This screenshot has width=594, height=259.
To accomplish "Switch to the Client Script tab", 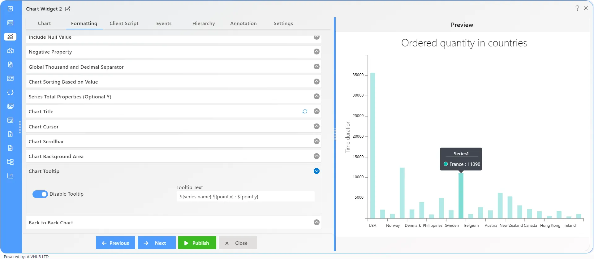I will click(124, 24).
